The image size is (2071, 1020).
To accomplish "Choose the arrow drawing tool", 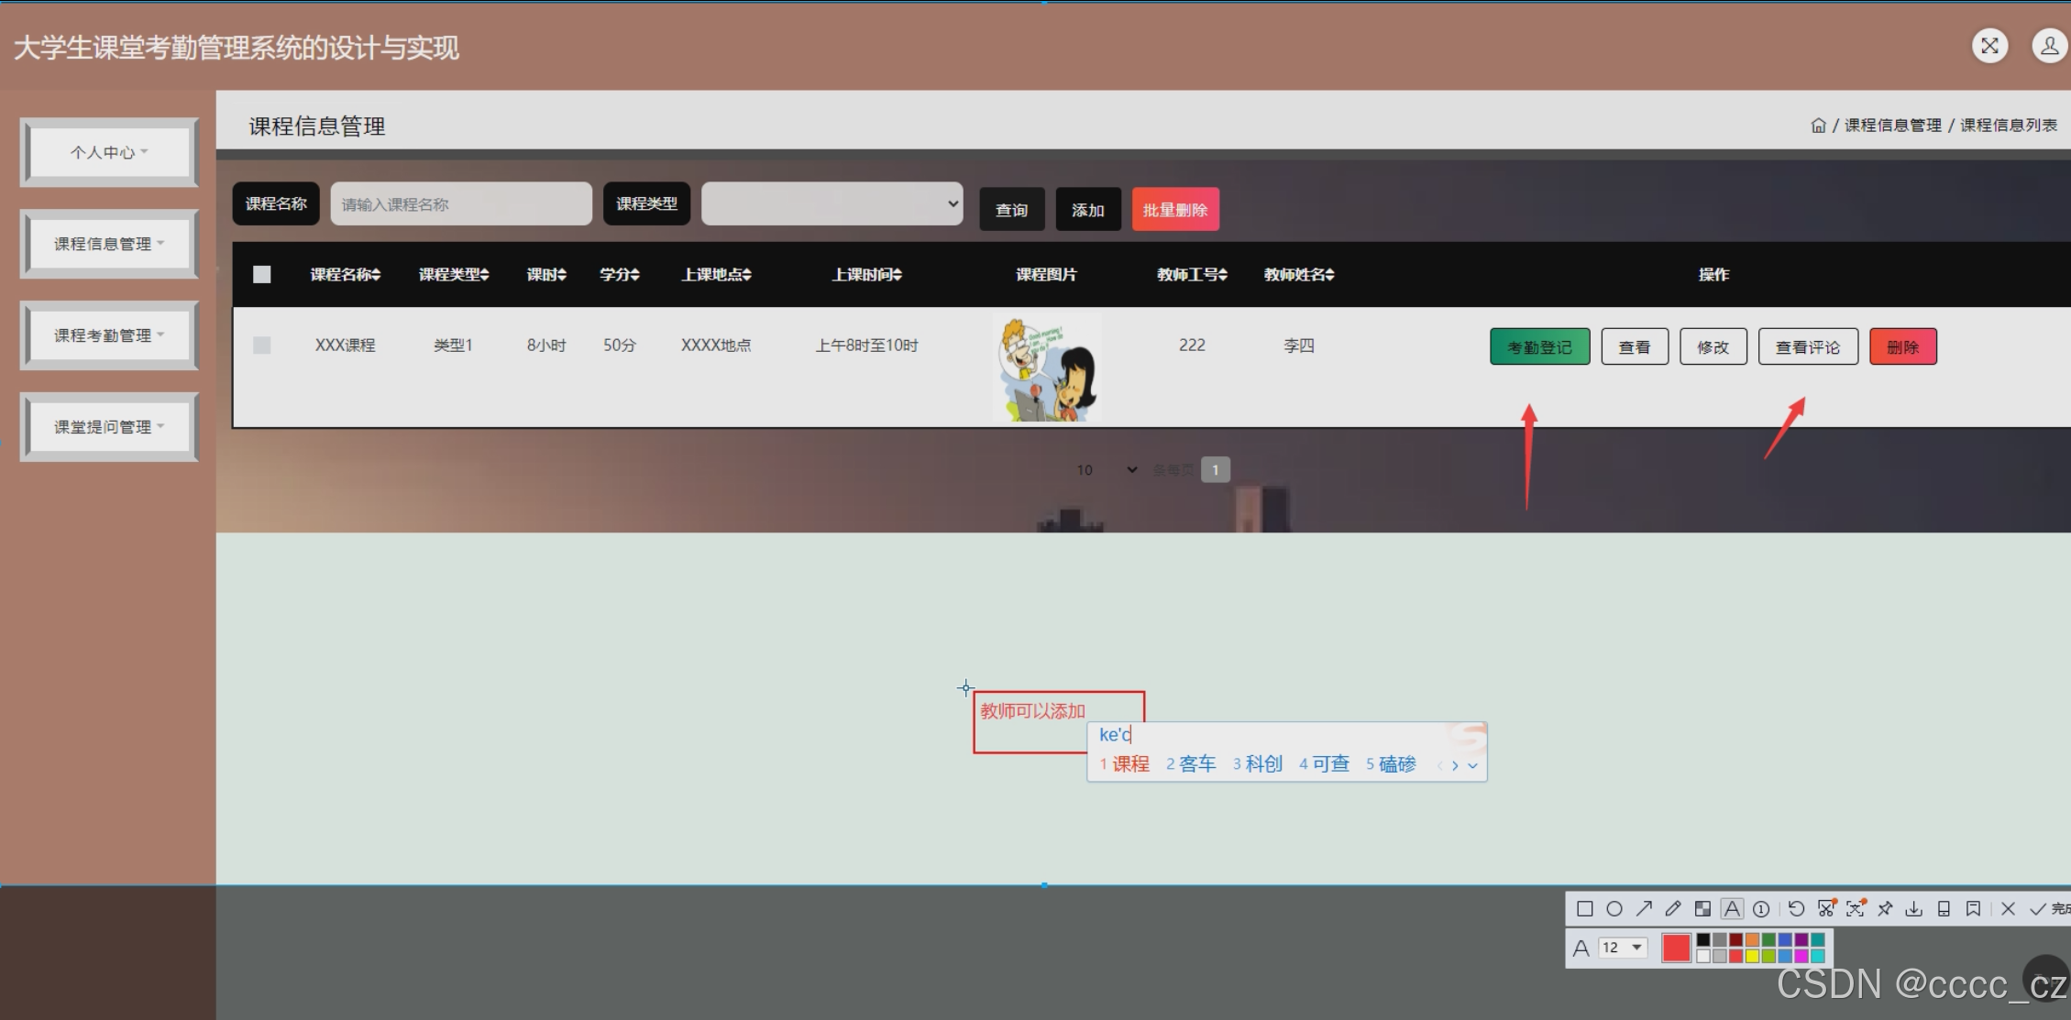I will click(x=1644, y=909).
